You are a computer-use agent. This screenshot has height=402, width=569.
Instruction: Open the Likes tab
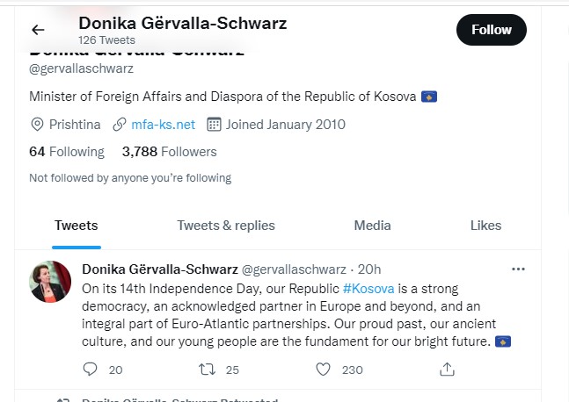(x=485, y=226)
